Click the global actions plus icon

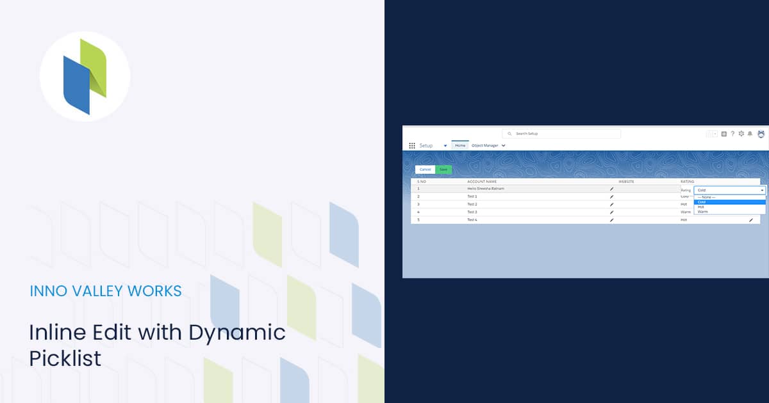[x=724, y=134]
